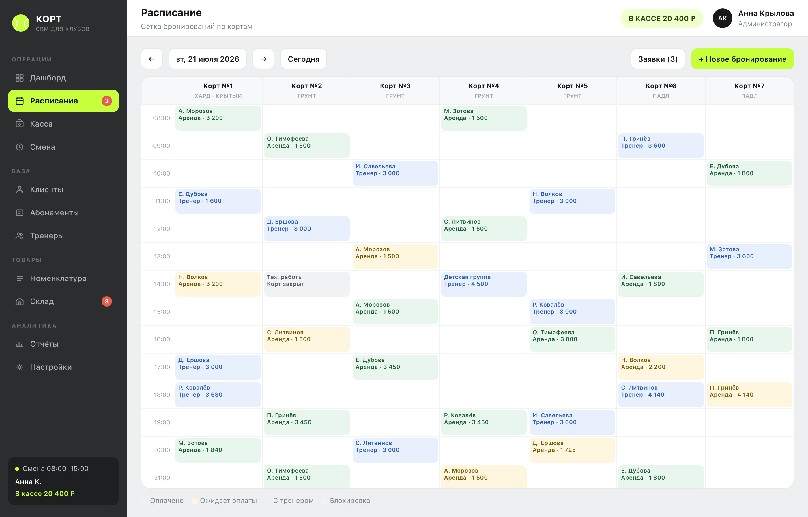Open М. Зотова Аренда 1 840 booking

pyautogui.click(x=218, y=450)
